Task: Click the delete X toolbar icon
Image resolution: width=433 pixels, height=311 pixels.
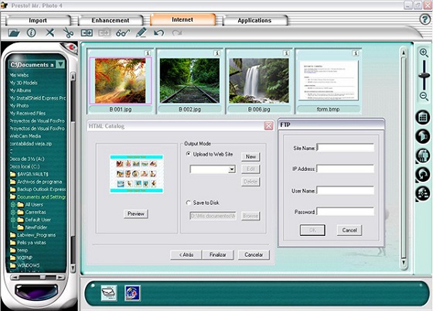Action: pyautogui.click(x=50, y=32)
